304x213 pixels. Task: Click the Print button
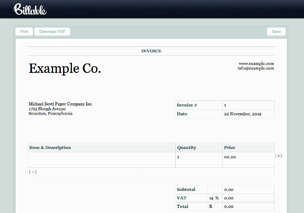[x=24, y=31]
